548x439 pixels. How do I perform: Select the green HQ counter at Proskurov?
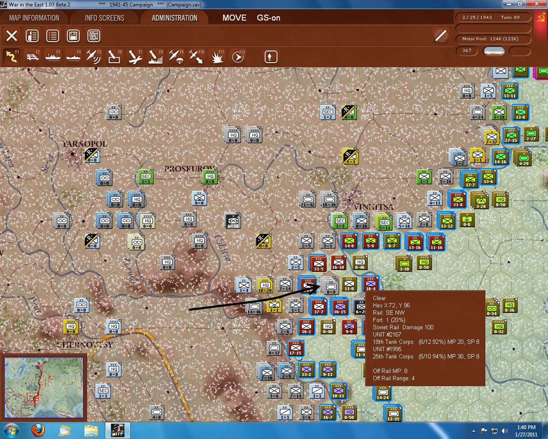point(210,177)
